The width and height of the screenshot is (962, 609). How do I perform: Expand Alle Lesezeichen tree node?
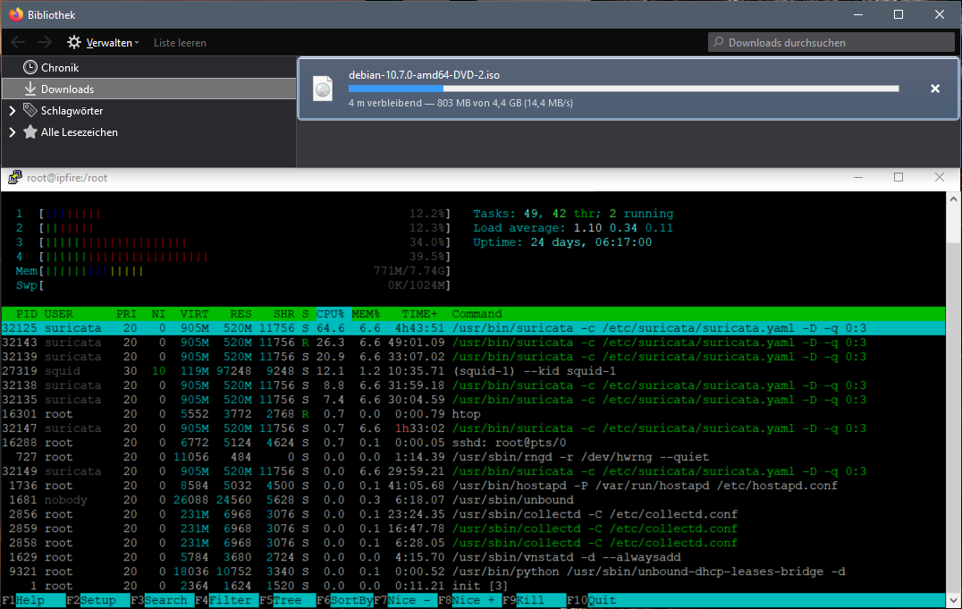[x=13, y=132]
